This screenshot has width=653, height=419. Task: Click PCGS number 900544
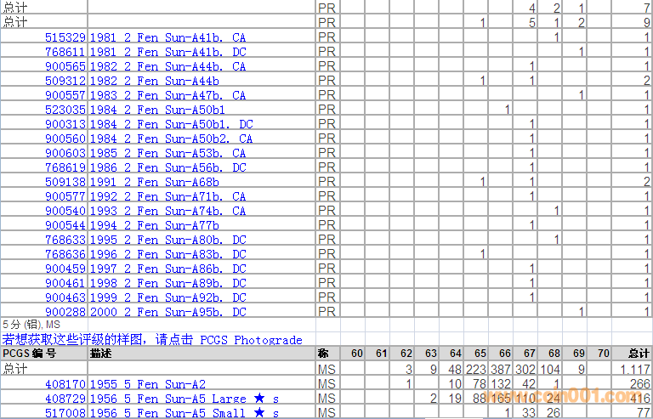coord(65,225)
